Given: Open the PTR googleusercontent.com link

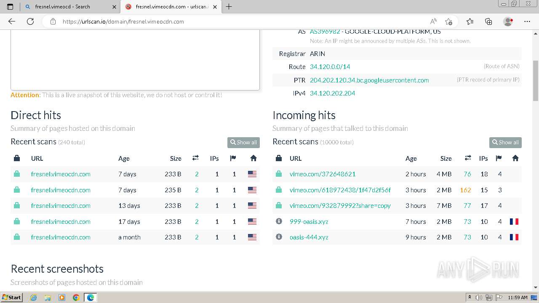Looking at the screenshot, I should click(369, 80).
